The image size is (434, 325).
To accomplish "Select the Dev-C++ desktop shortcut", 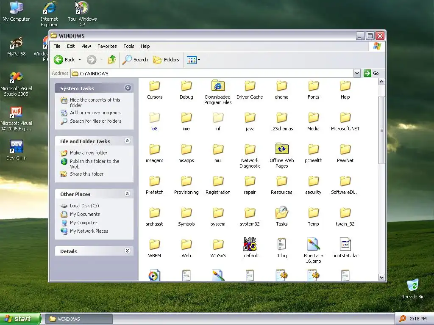I will point(16,150).
